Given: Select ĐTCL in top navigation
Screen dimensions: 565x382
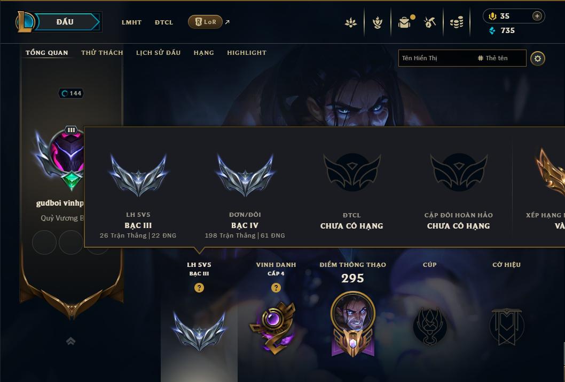Looking at the screenshot, I should (x=164, y=22).
